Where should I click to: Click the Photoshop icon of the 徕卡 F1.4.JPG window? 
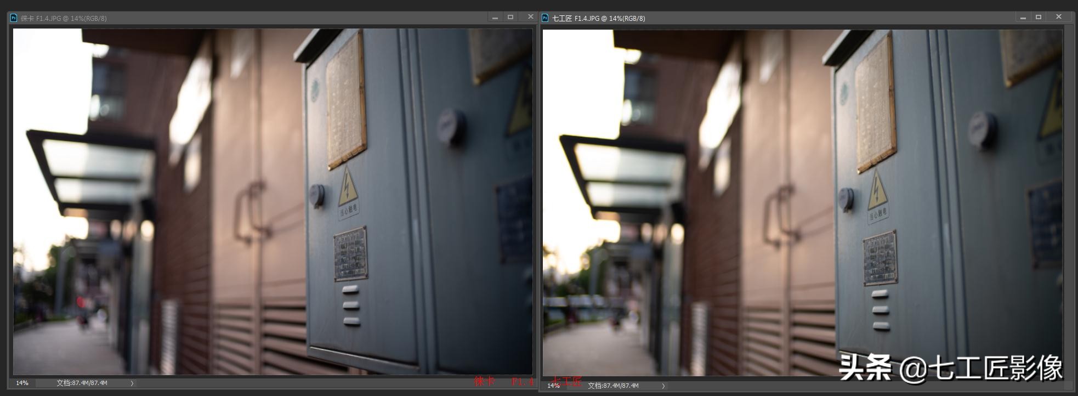14,18
